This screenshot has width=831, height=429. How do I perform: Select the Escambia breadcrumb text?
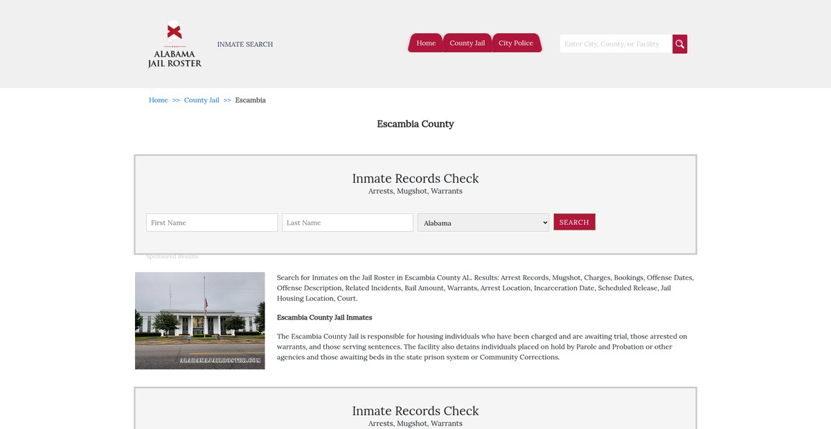[x=251, y=100]
